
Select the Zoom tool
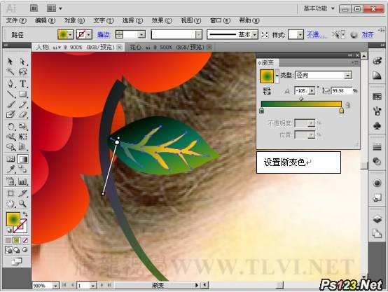[x=23, y=204]
